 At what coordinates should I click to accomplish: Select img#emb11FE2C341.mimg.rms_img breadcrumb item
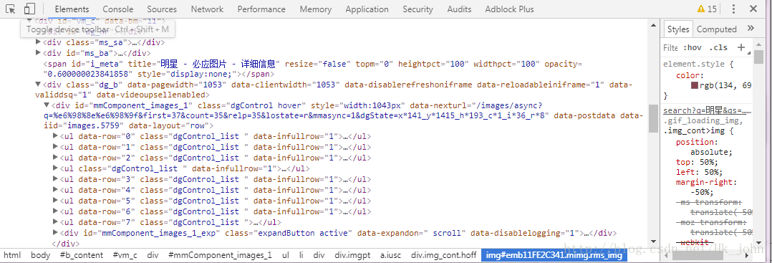coord(554,255)
